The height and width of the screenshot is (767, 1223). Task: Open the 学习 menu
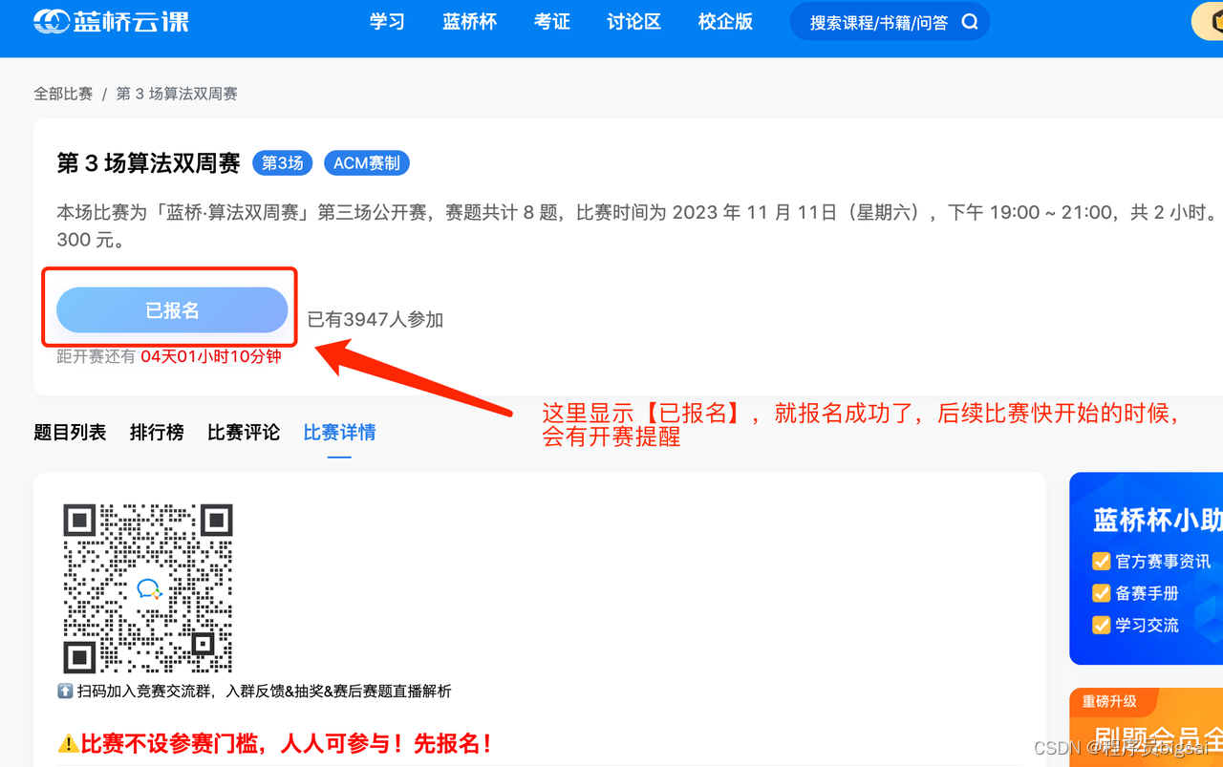tap(387, 21)
